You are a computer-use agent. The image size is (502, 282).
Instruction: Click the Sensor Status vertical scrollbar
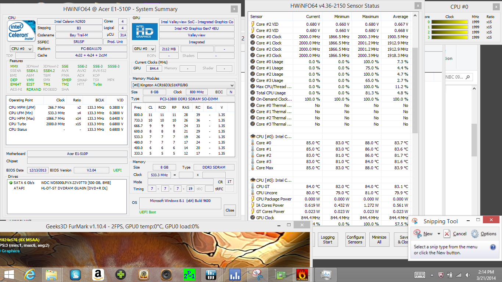pyautogui.click(x=415, y=90)
